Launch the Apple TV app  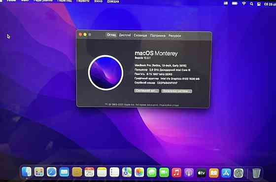pyautogui.click(x=201, y=173)
